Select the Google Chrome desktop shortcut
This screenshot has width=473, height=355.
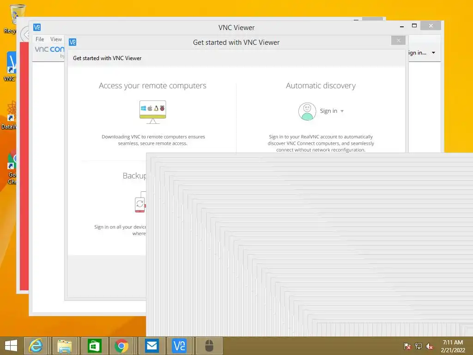12,167
